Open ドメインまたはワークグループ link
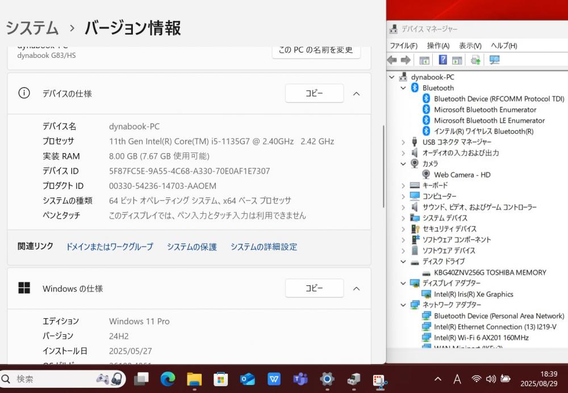 point(110,247)
